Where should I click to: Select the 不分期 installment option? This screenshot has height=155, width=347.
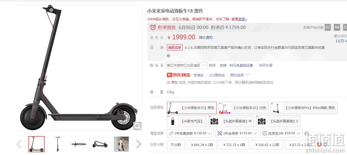coord(176,145)
